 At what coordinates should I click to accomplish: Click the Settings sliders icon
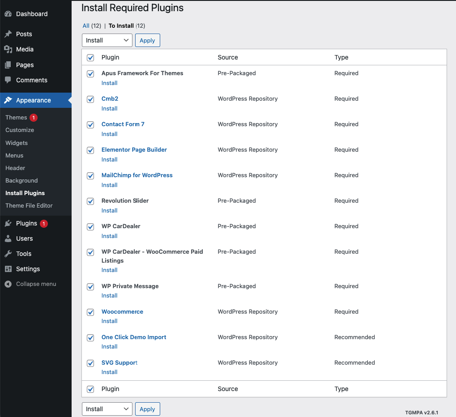point(8,269)
